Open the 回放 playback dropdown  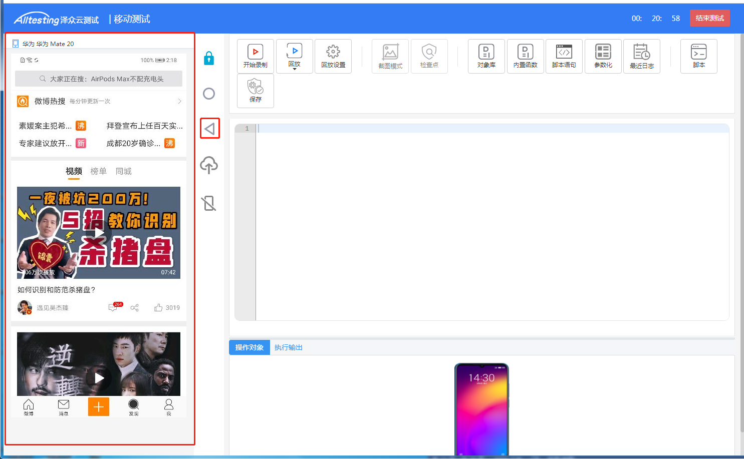[295, 56]
